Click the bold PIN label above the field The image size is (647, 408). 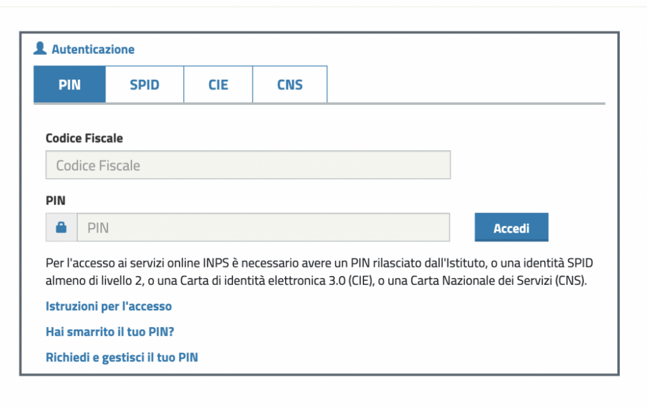(55, 201)
